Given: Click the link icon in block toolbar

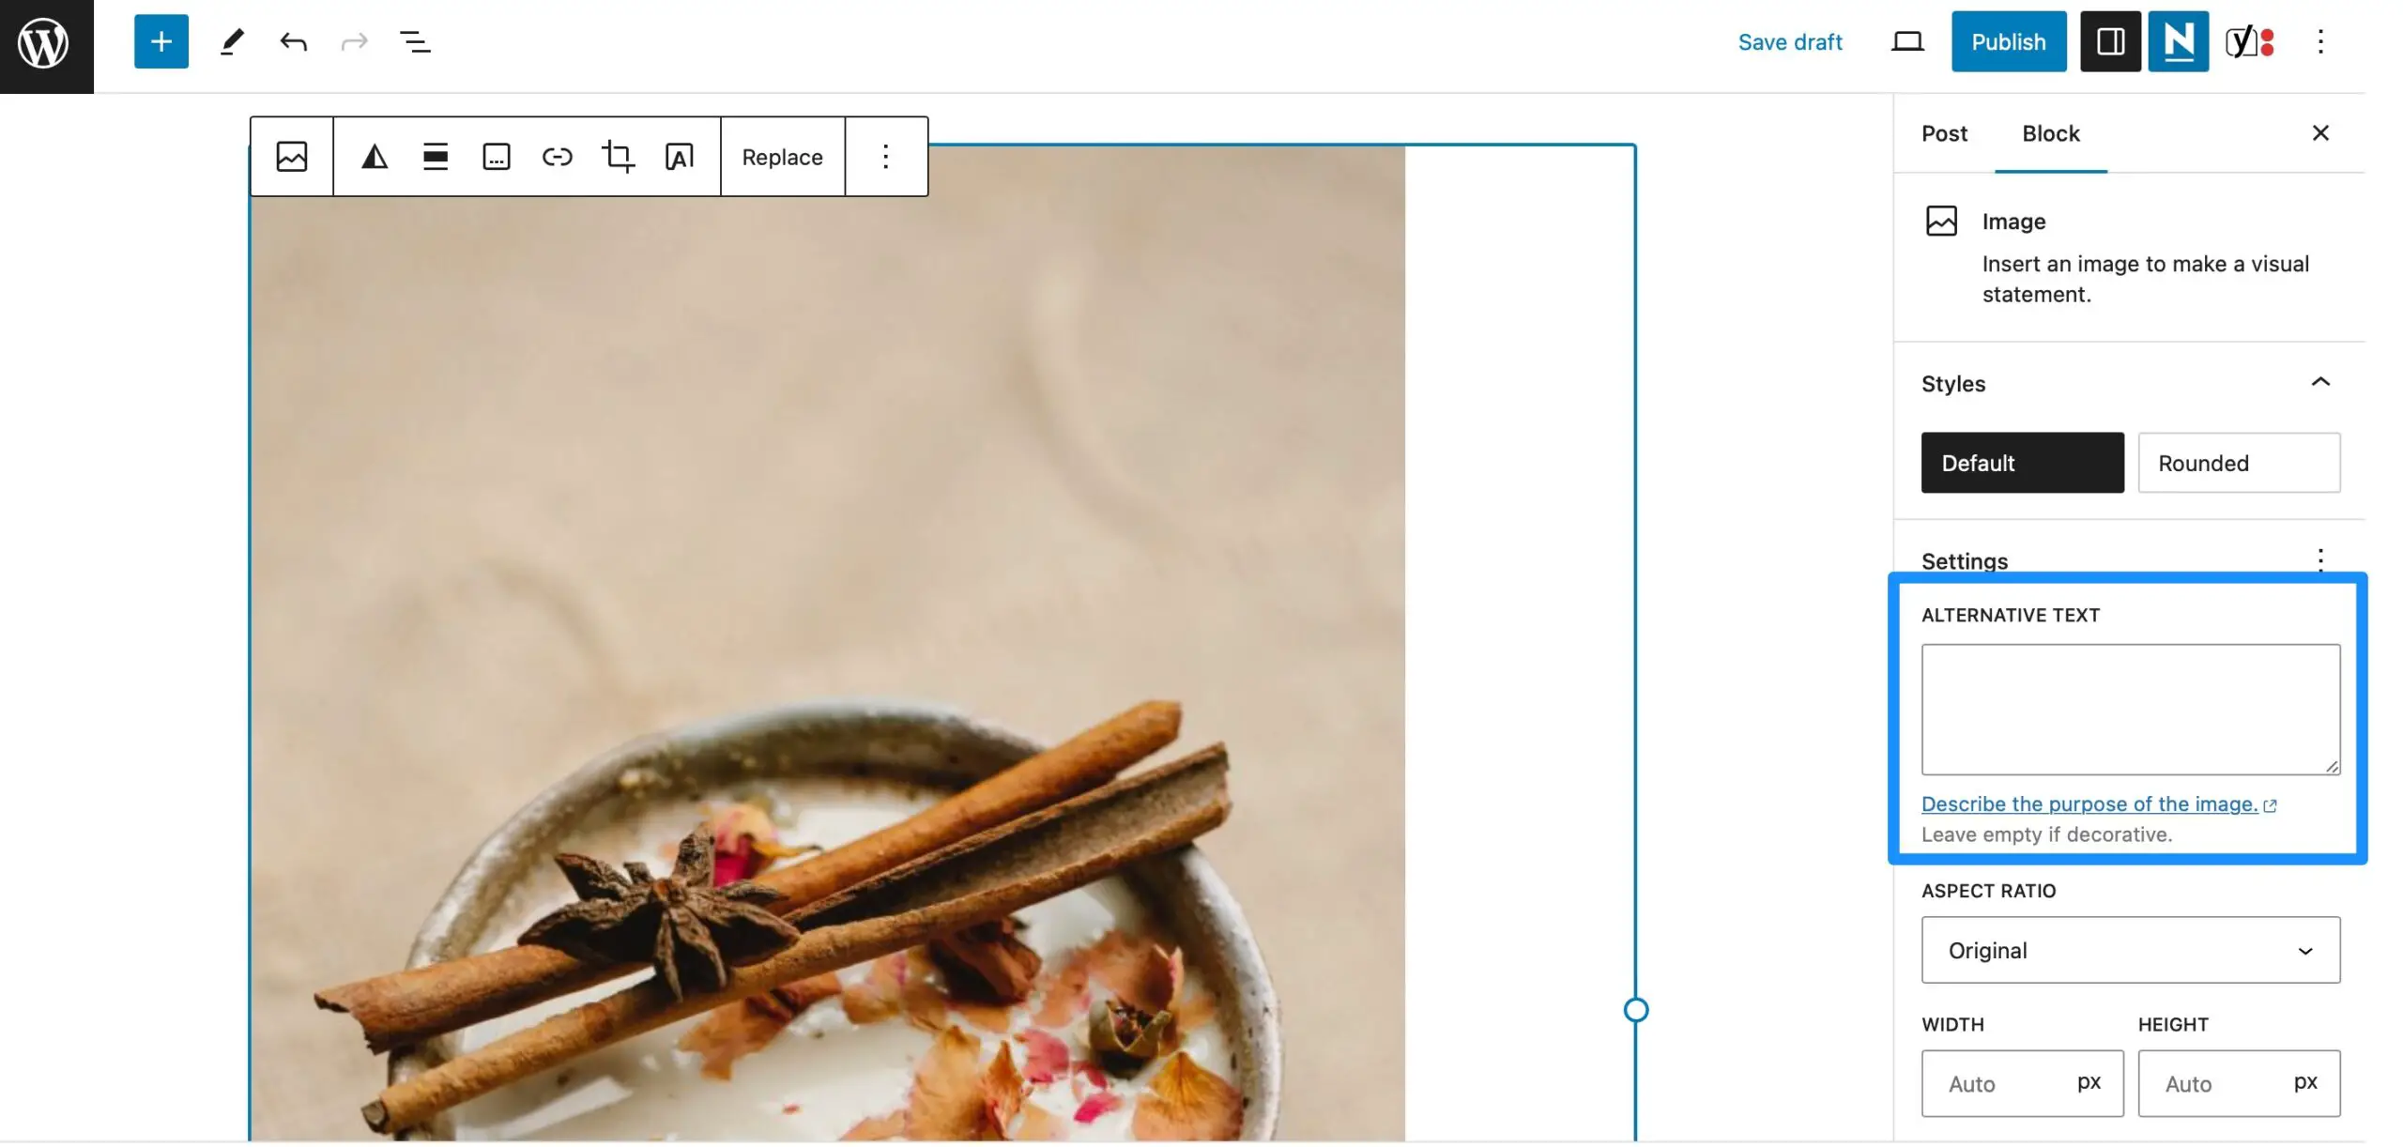Looking at the screenshot, I should (x=555, y=155).
